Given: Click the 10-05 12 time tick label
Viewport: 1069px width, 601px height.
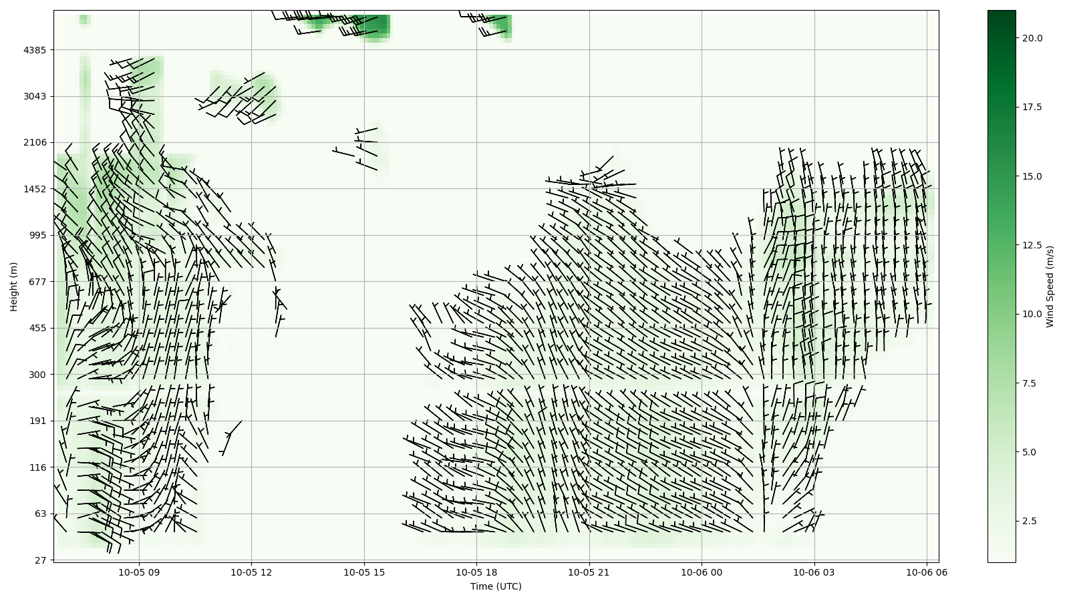Looking at the screenshot, I should tap(252, 572).
